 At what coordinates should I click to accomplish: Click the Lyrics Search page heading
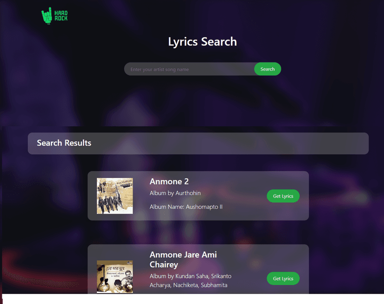pyautogui.click(x=202, y=41)
